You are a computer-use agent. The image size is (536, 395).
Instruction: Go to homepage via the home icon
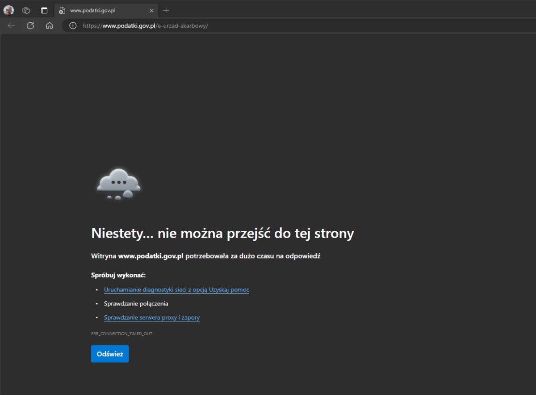click(50, 25)
